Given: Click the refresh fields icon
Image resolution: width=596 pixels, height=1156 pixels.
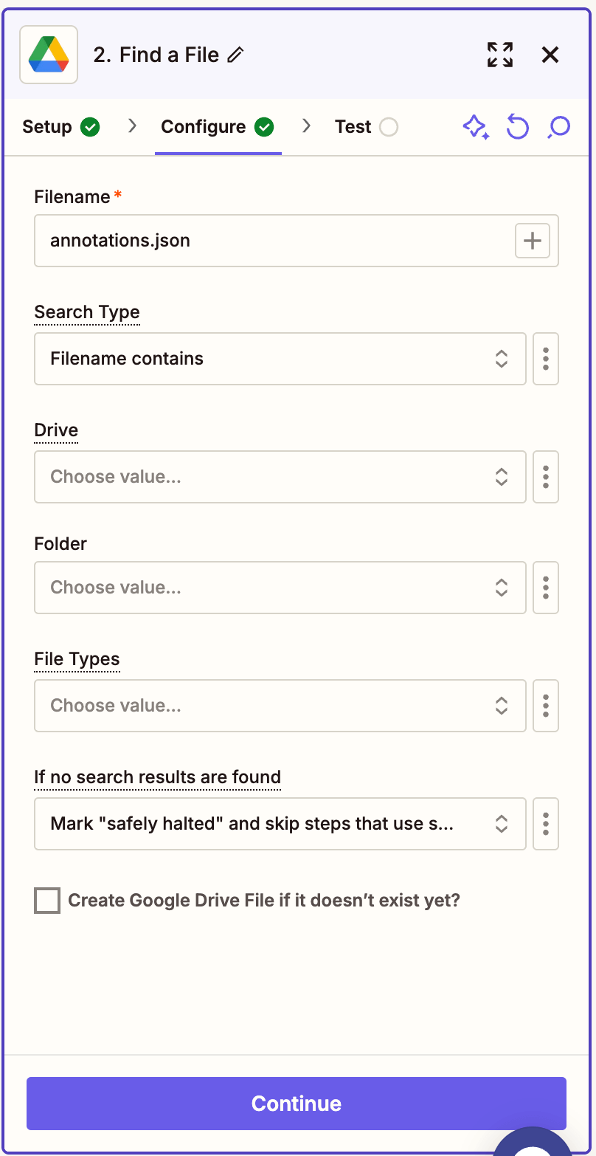Looking at the screenshot, I should tap(518, 127).
